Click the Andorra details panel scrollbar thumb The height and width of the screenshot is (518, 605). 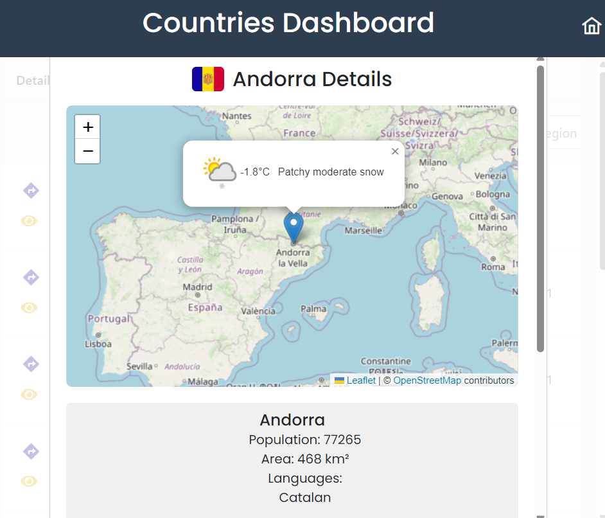[540, 206]
